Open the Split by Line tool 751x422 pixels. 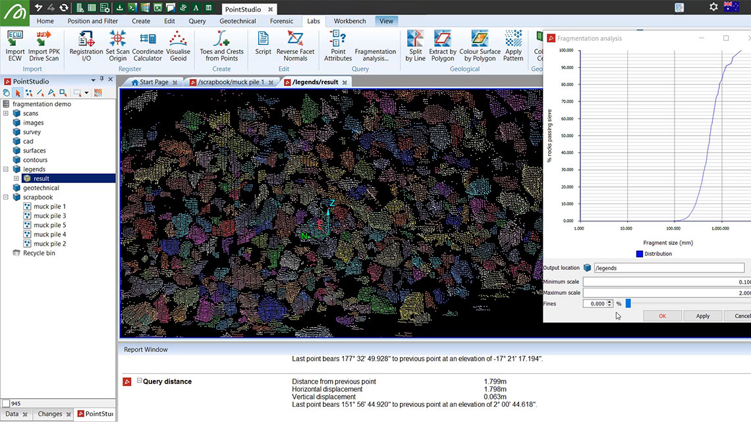click(414, 46)
